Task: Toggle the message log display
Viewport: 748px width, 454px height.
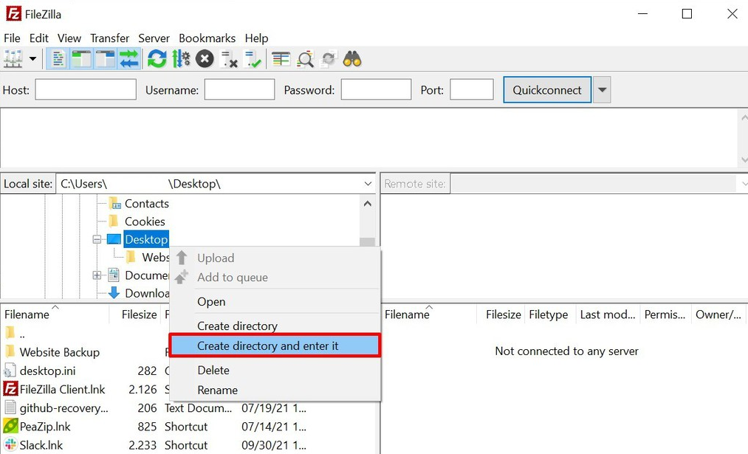Action: [58, 58]
